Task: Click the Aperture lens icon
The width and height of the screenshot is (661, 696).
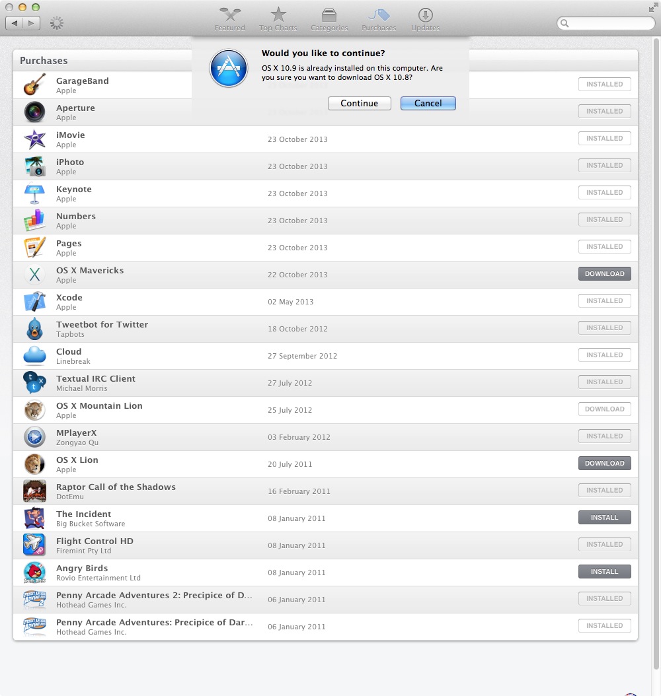Action: (x=34, y=112)
